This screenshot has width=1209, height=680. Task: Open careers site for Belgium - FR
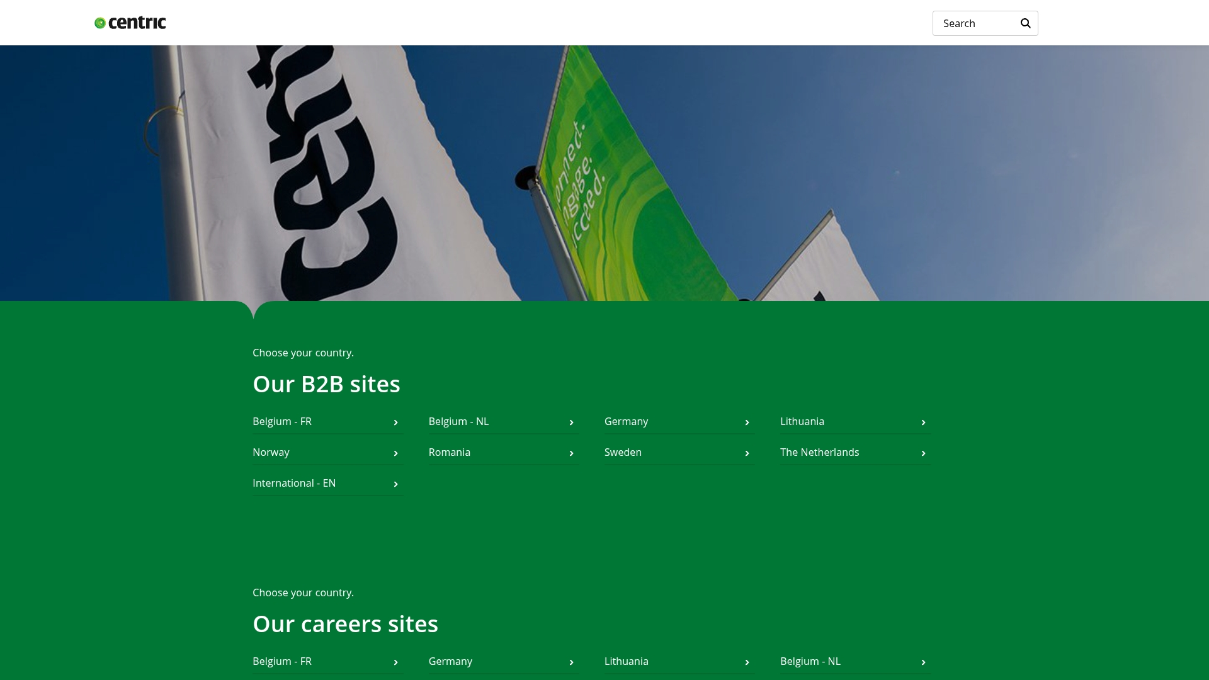pyautogui.click(x=327, y=662)
